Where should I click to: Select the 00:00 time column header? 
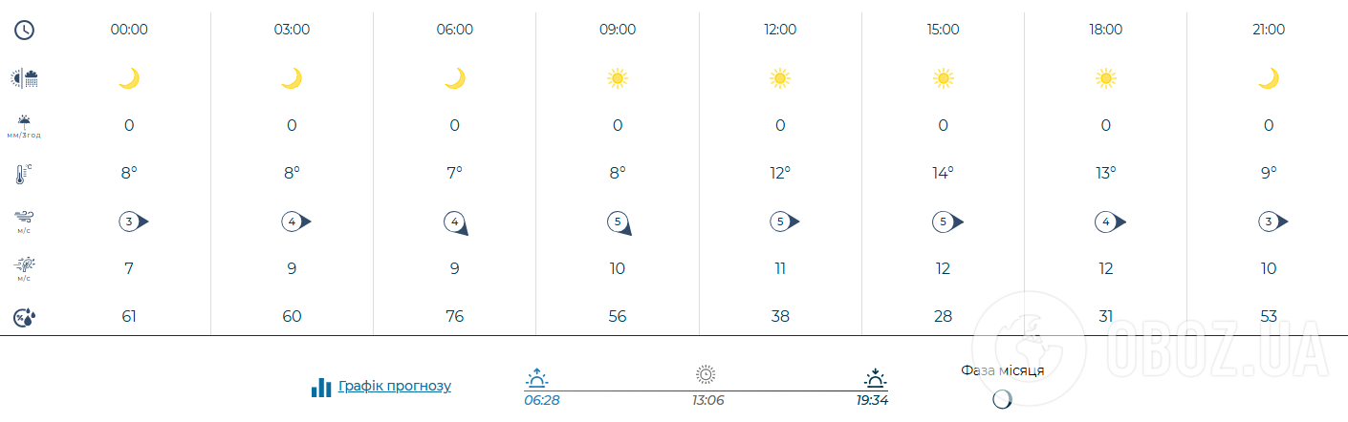point(129,30)
